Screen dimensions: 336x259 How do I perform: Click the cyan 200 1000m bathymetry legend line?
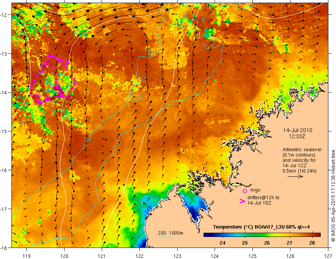(x=166, y=237)
